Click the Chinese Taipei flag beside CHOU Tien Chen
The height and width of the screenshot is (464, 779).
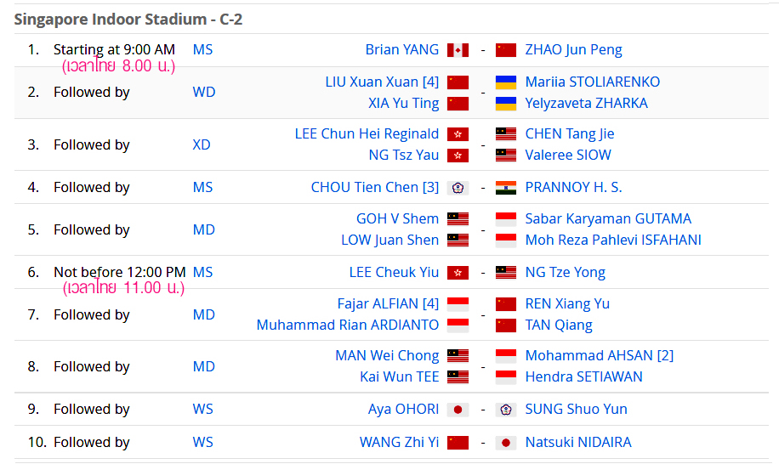(458, 188)
